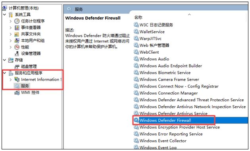Collapse the 服务和应用程序 node
This screenshot has width=250, height=151.
5,73
